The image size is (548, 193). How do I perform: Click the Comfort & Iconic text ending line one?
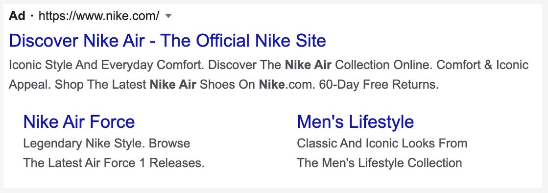(483, 65)
